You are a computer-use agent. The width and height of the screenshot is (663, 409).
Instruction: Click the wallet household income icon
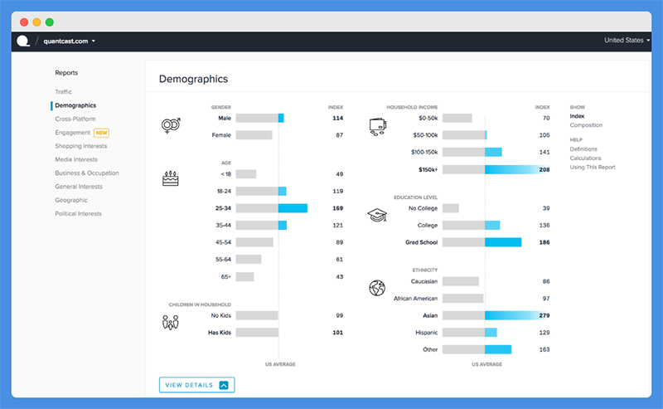coord(378,127)
